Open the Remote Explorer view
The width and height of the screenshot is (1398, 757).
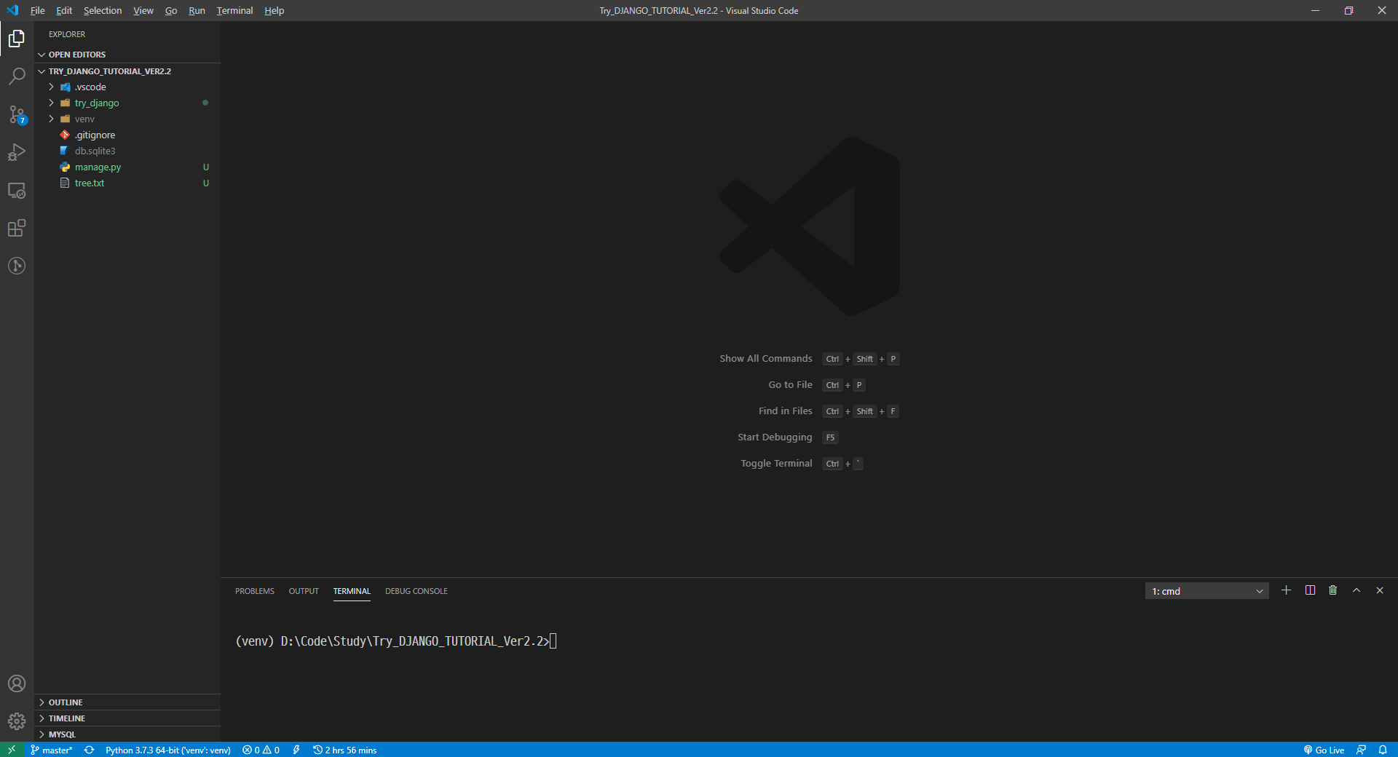(x=17, y=190)
